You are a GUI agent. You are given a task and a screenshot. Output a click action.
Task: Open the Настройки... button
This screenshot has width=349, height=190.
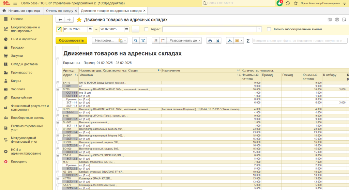pos(104,41)
